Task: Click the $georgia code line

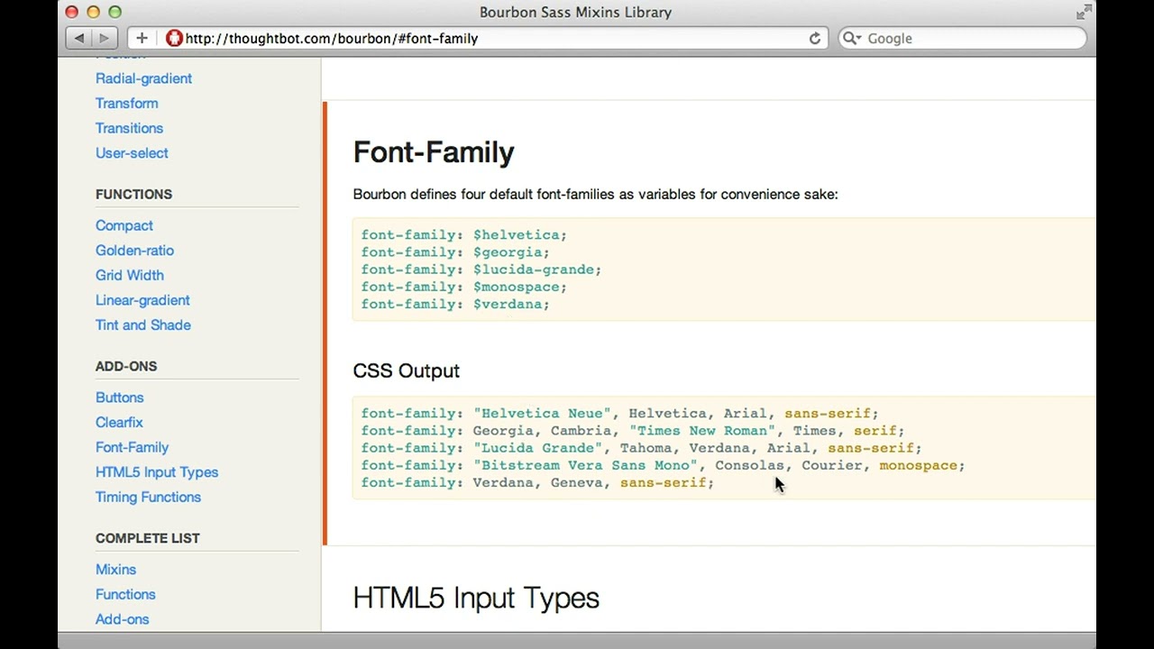Action: (455, 252)
